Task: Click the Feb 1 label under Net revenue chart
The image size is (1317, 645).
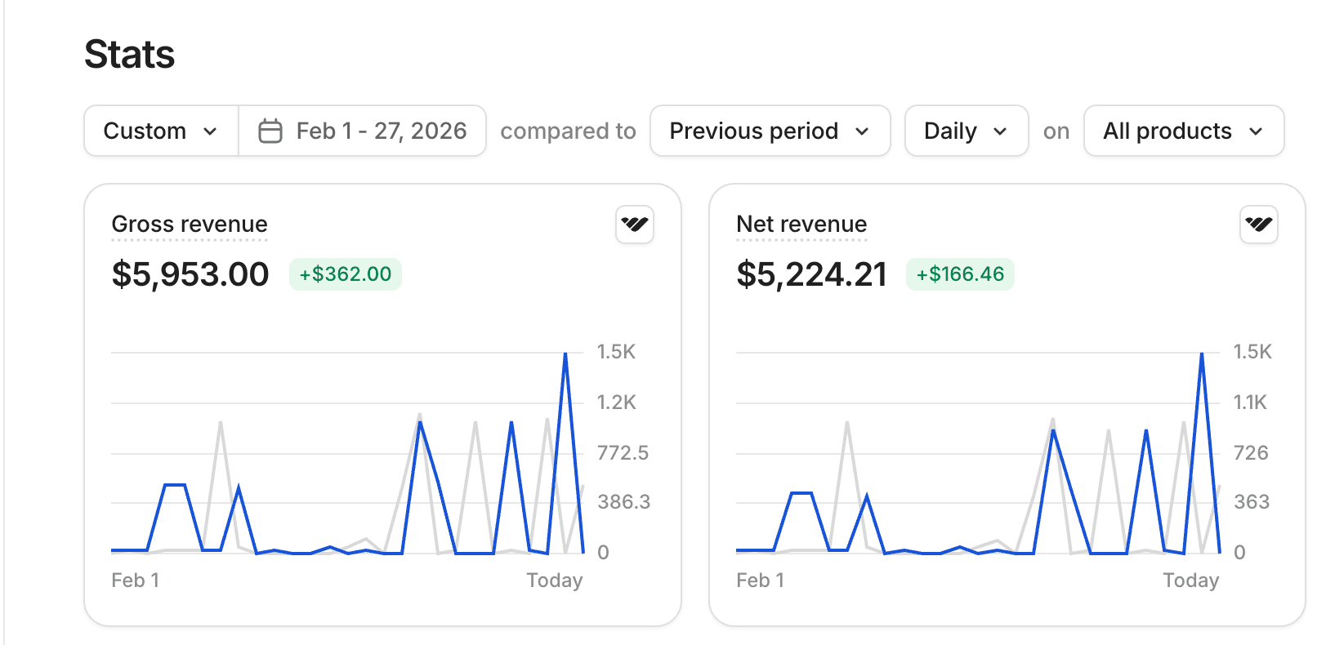Action: click(x=760, y=580)
